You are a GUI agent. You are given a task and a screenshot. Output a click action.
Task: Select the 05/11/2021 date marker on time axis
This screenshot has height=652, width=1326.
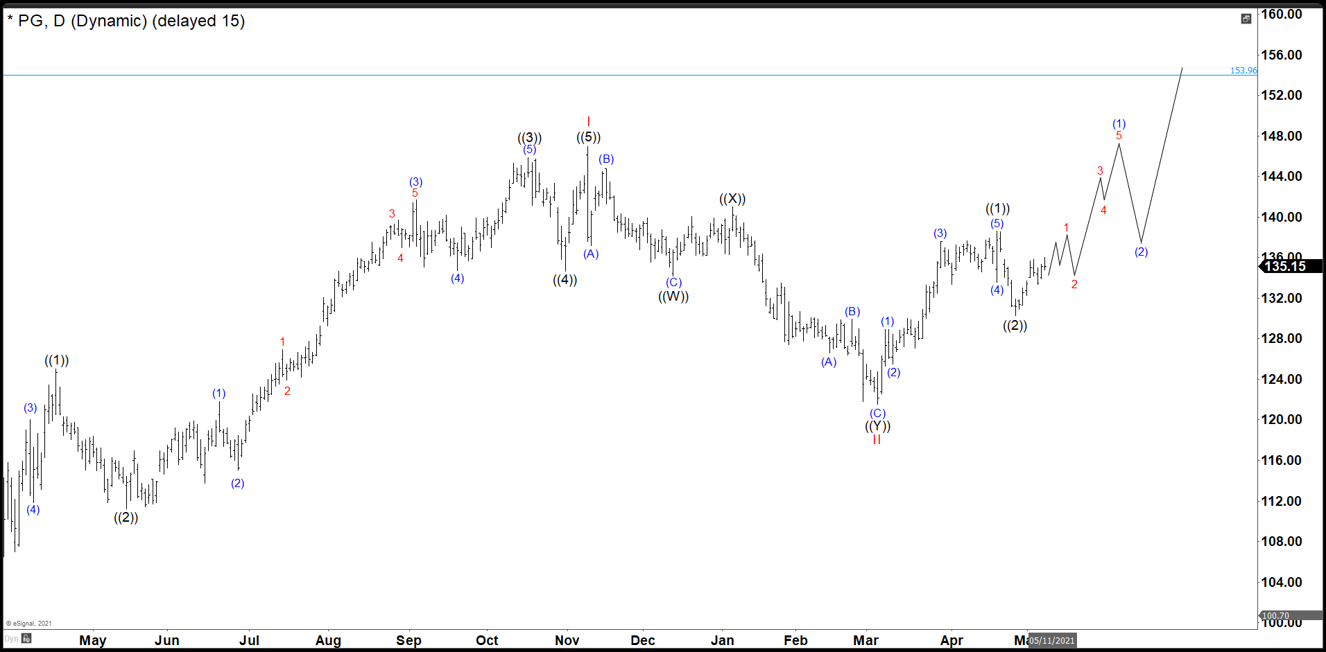point(1051,641)
